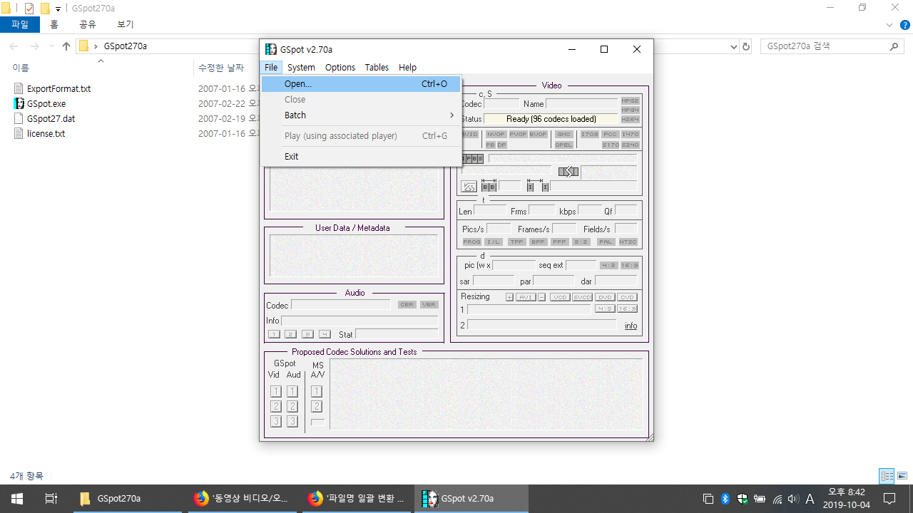
Task: Click the VCD resizing button
Action: [560, 297]
